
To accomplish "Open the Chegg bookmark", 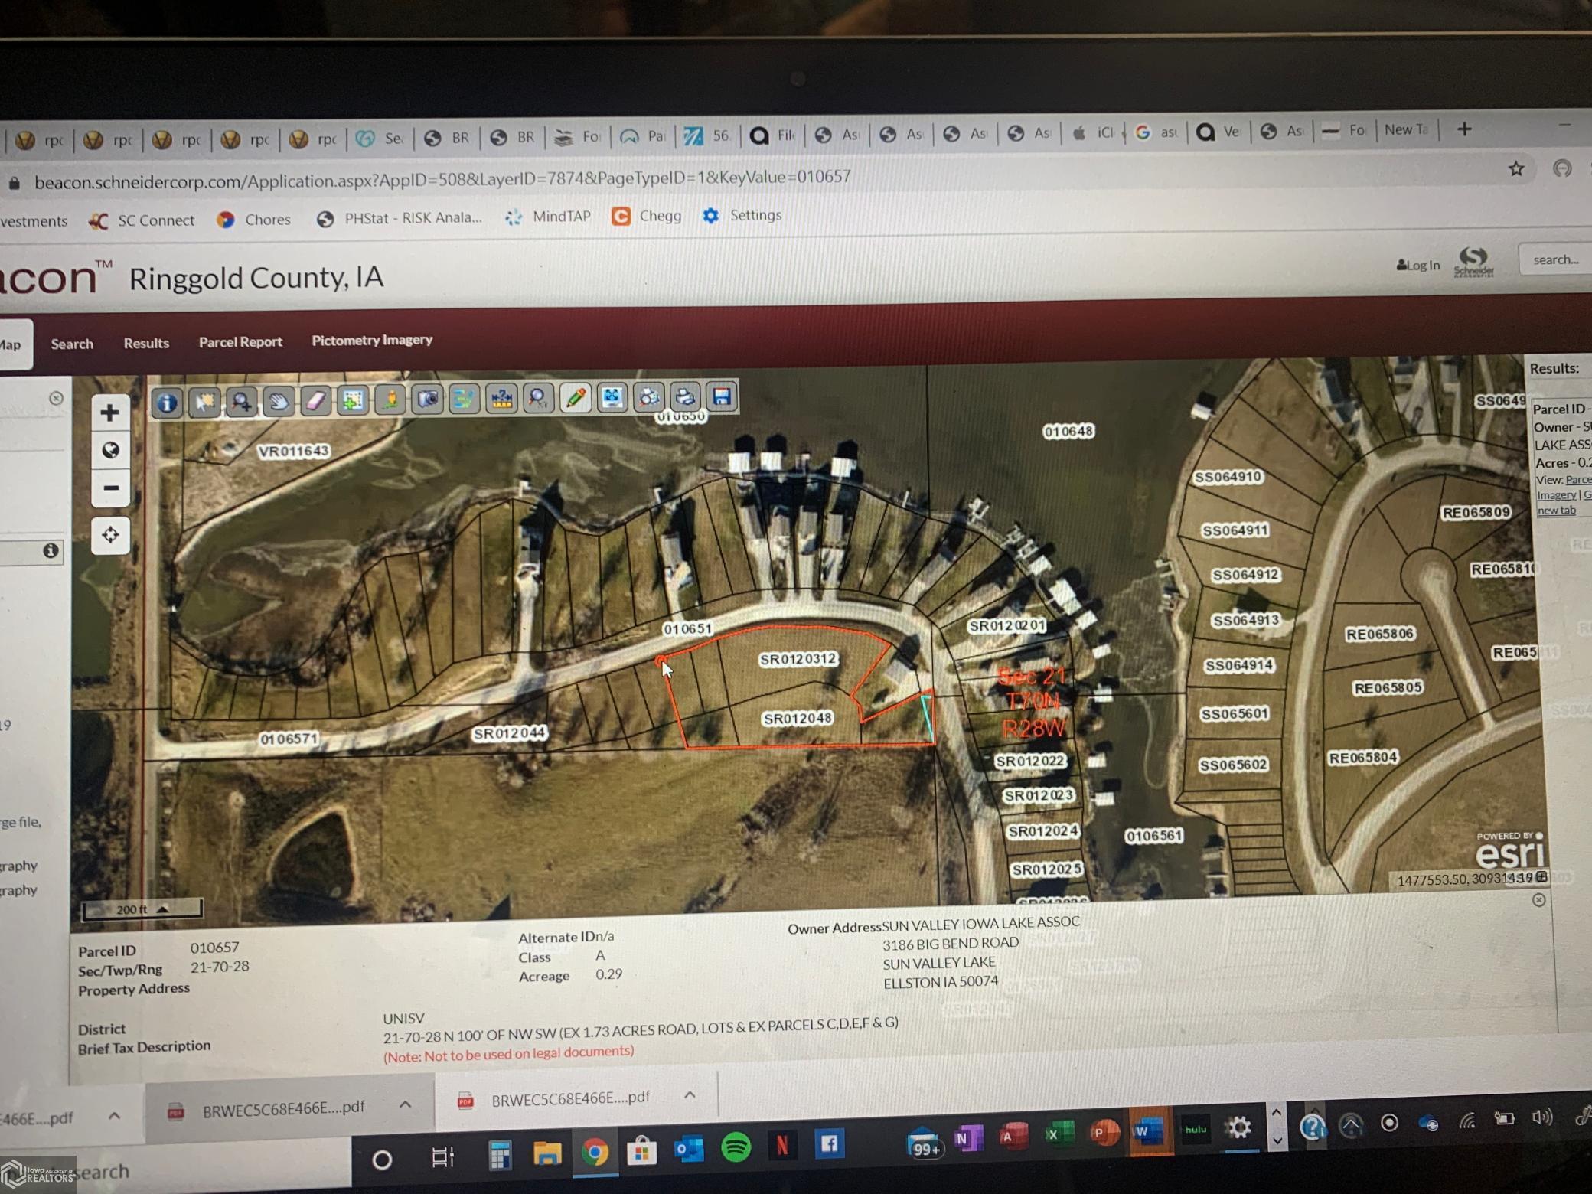I will pyautogui.click(x=647, y=216).
